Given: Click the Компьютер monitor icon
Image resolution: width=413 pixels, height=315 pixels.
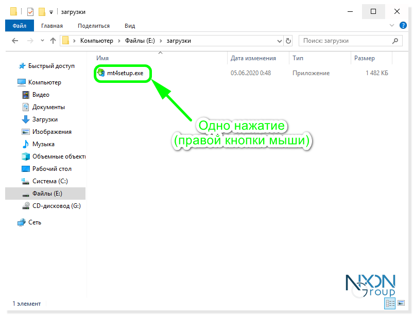Looking at the screenshot, I should point(22,82).
